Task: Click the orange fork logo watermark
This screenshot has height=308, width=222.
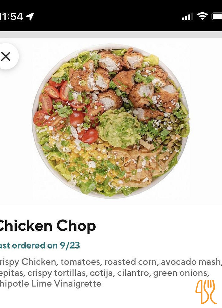Action: 206,292
